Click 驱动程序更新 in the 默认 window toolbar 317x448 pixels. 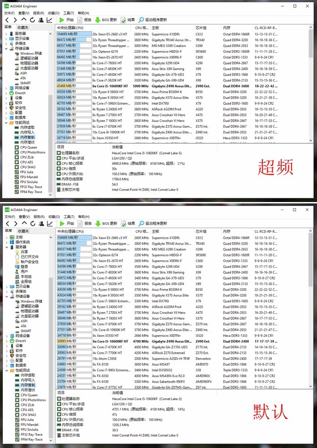[153, 224]
